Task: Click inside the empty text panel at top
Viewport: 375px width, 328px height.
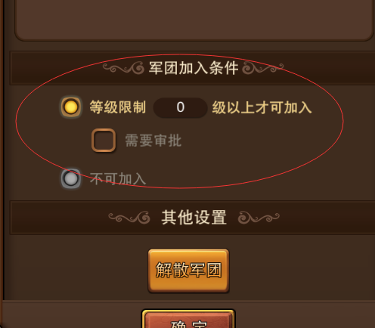Action: (194, 17)
